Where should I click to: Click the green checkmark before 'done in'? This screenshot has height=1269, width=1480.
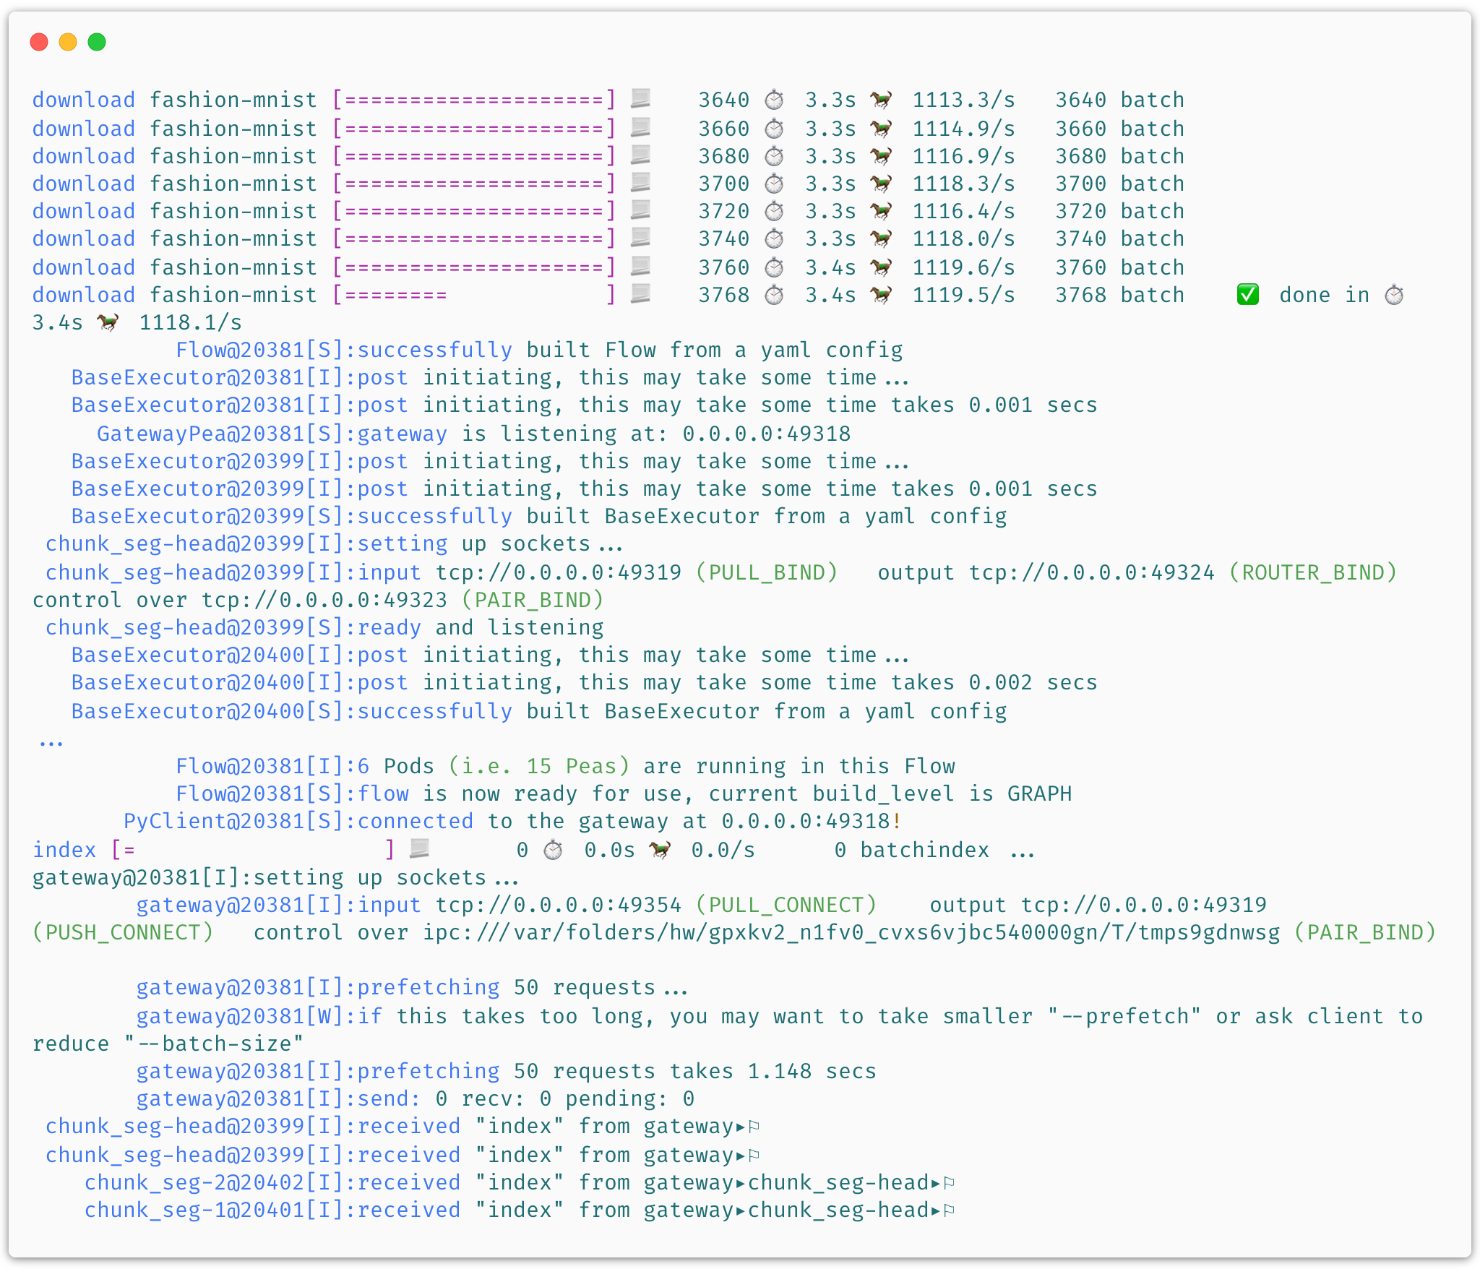pos(1248,295)
